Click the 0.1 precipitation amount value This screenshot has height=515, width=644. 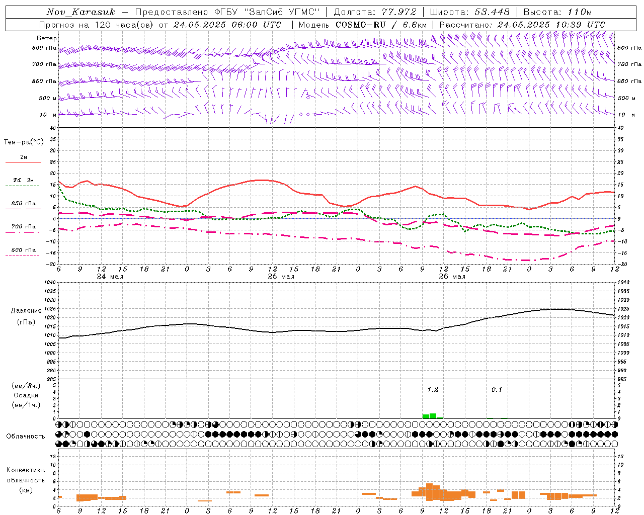497,389
